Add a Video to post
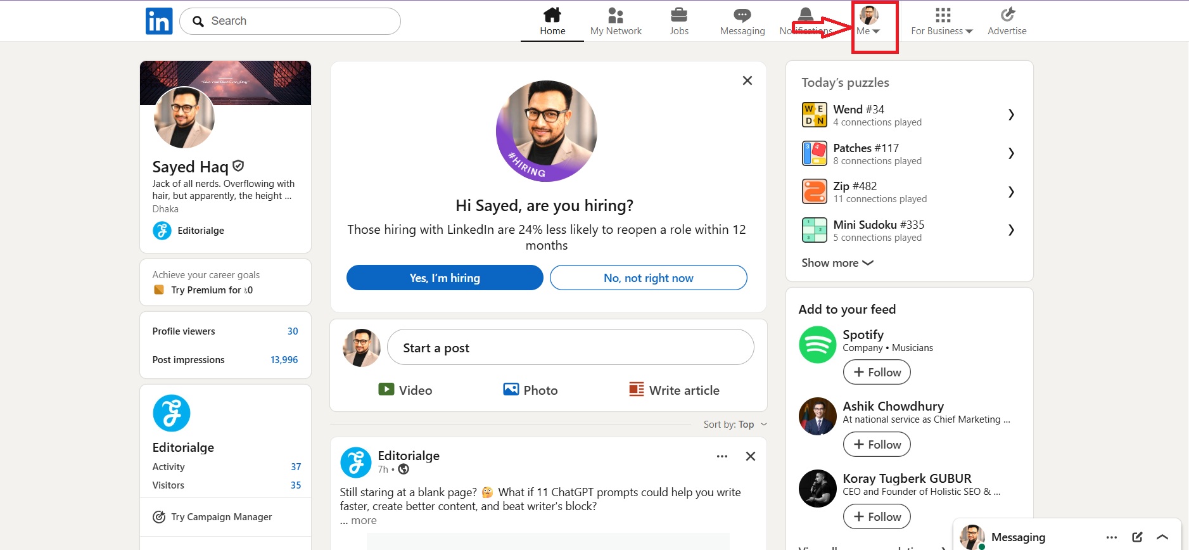1189x550 pixels. [x=405, y=390]
